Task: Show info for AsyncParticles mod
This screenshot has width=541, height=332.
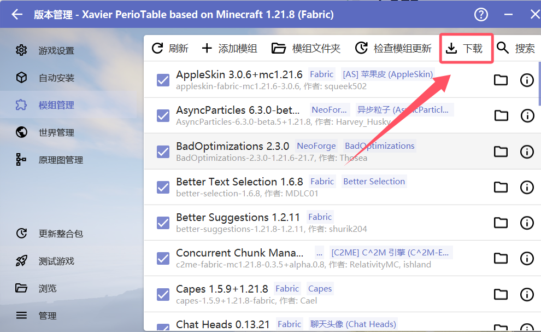Action: 527,116
